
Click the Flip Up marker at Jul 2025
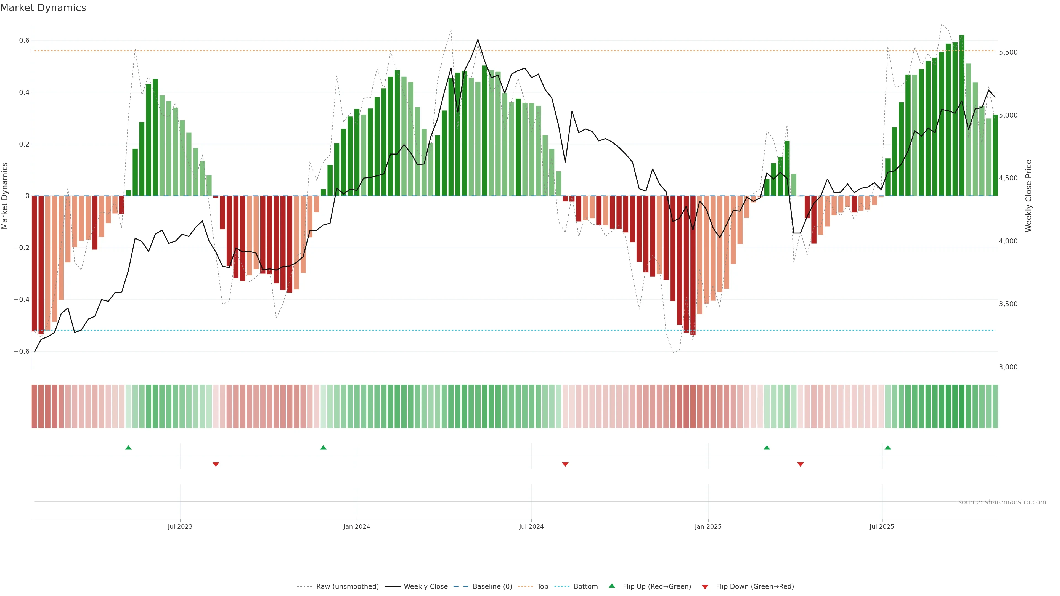click(887, 448)
